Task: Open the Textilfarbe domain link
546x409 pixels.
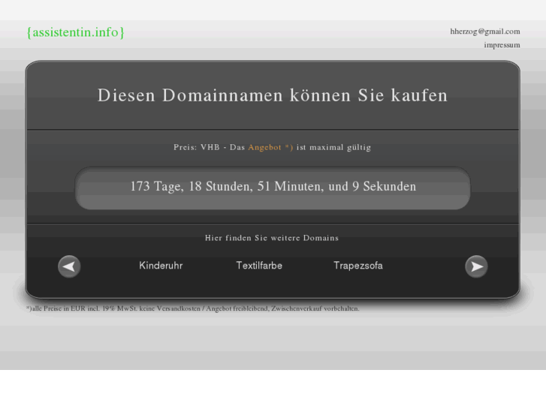Action: tap(259, 266)
